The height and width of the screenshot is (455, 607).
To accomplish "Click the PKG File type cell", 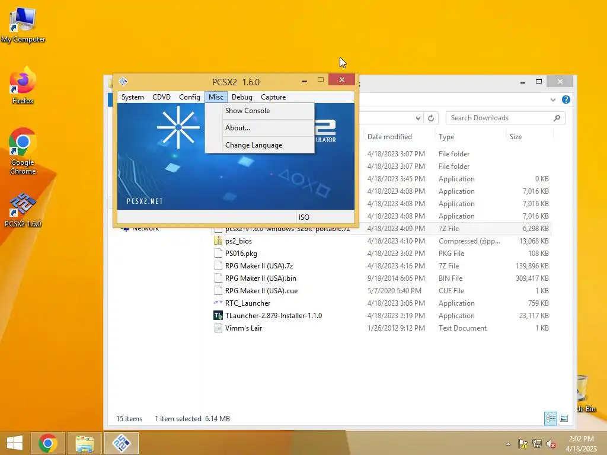I will [x=451, y=254].
